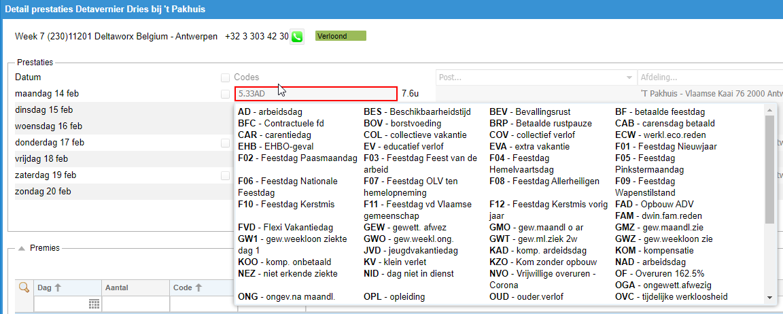Toggle the Codes header checkbox
The width and height of the screenshot is (783, 314).
(x=225, y=77)
